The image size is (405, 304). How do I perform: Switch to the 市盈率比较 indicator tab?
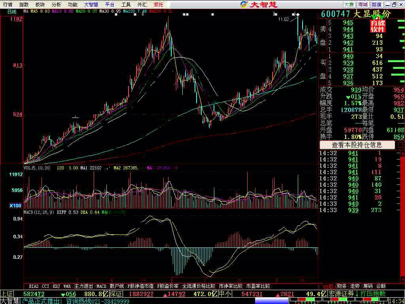258,286
